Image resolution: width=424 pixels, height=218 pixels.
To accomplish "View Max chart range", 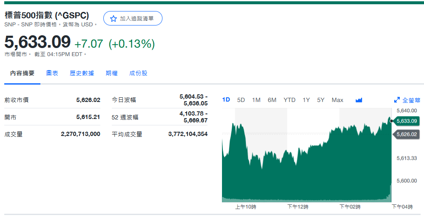I will pos(337,100).
